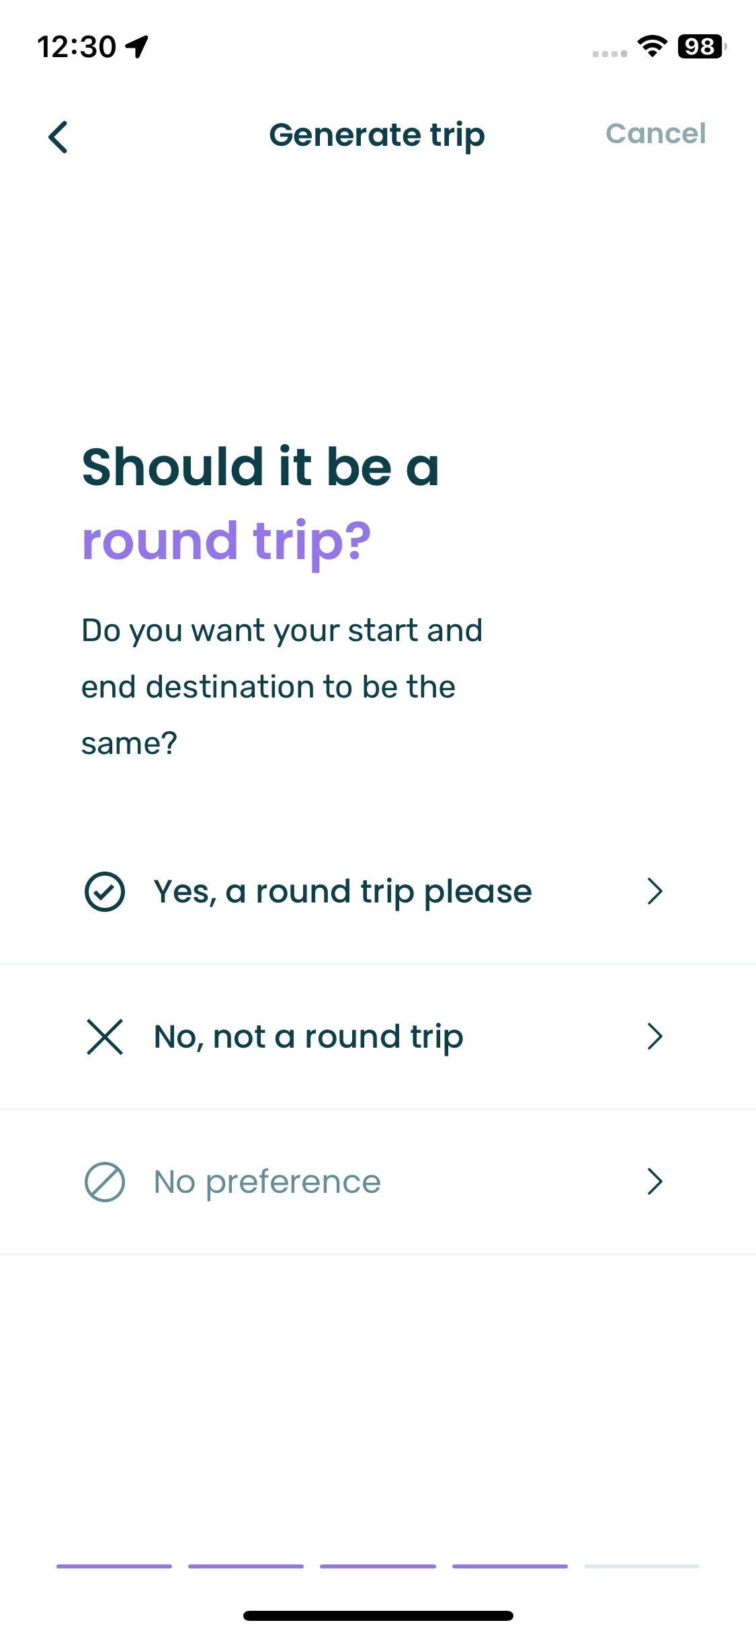The height and width of the screenshot is (1637, 756).
Task: Select "Yes, a round trip please"
Action: [x=378, y=892]
